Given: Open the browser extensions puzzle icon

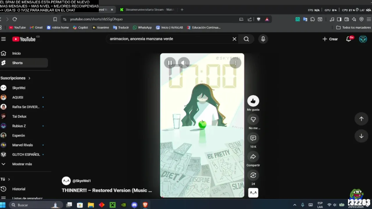Looking at the screenshot, I should [312, 19].
